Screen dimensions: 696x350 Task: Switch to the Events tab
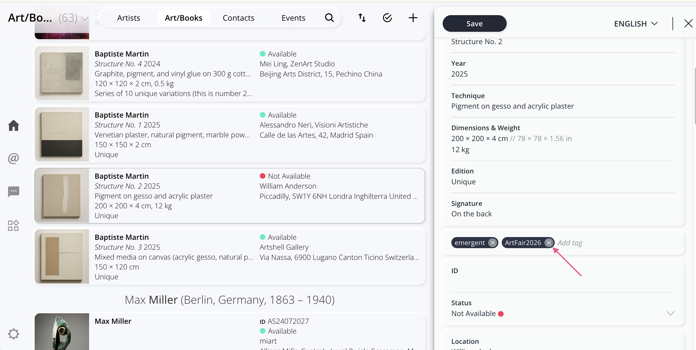click(293, 18)
